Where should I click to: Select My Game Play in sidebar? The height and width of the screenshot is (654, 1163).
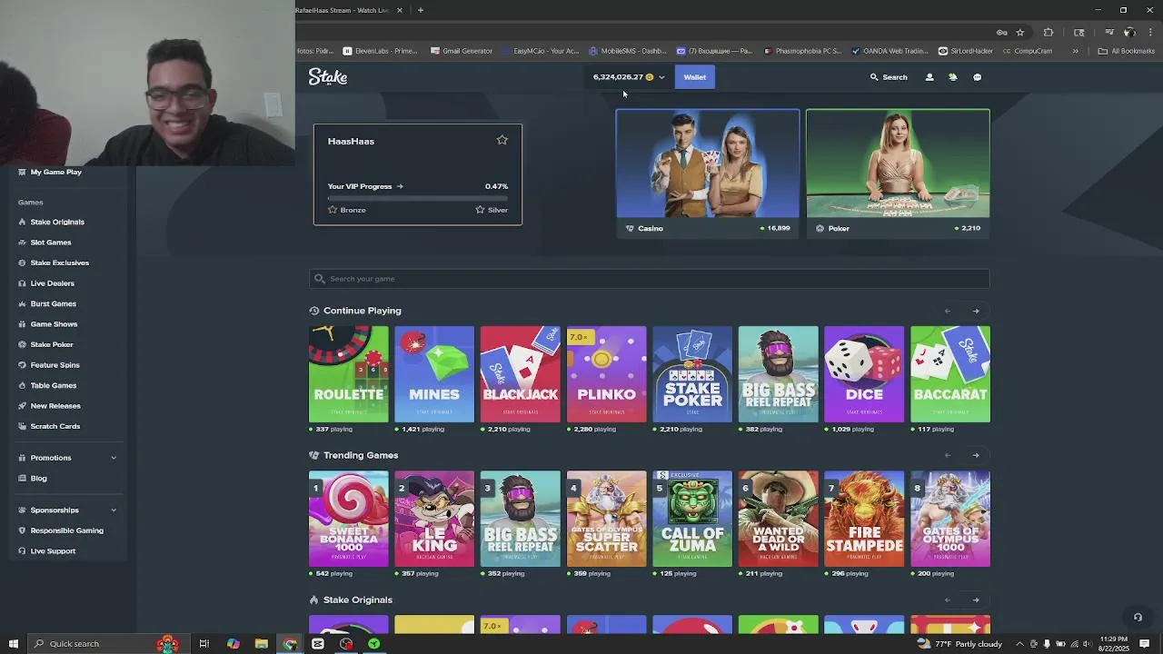(55, 172)
